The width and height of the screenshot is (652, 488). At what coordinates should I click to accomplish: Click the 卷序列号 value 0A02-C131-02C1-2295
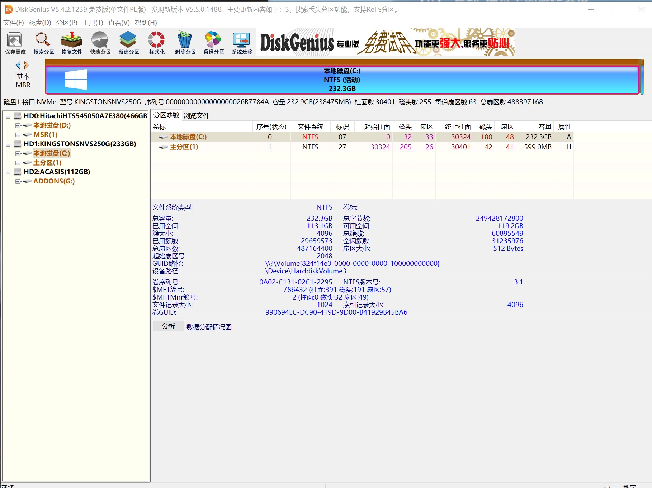click(296, 282)
